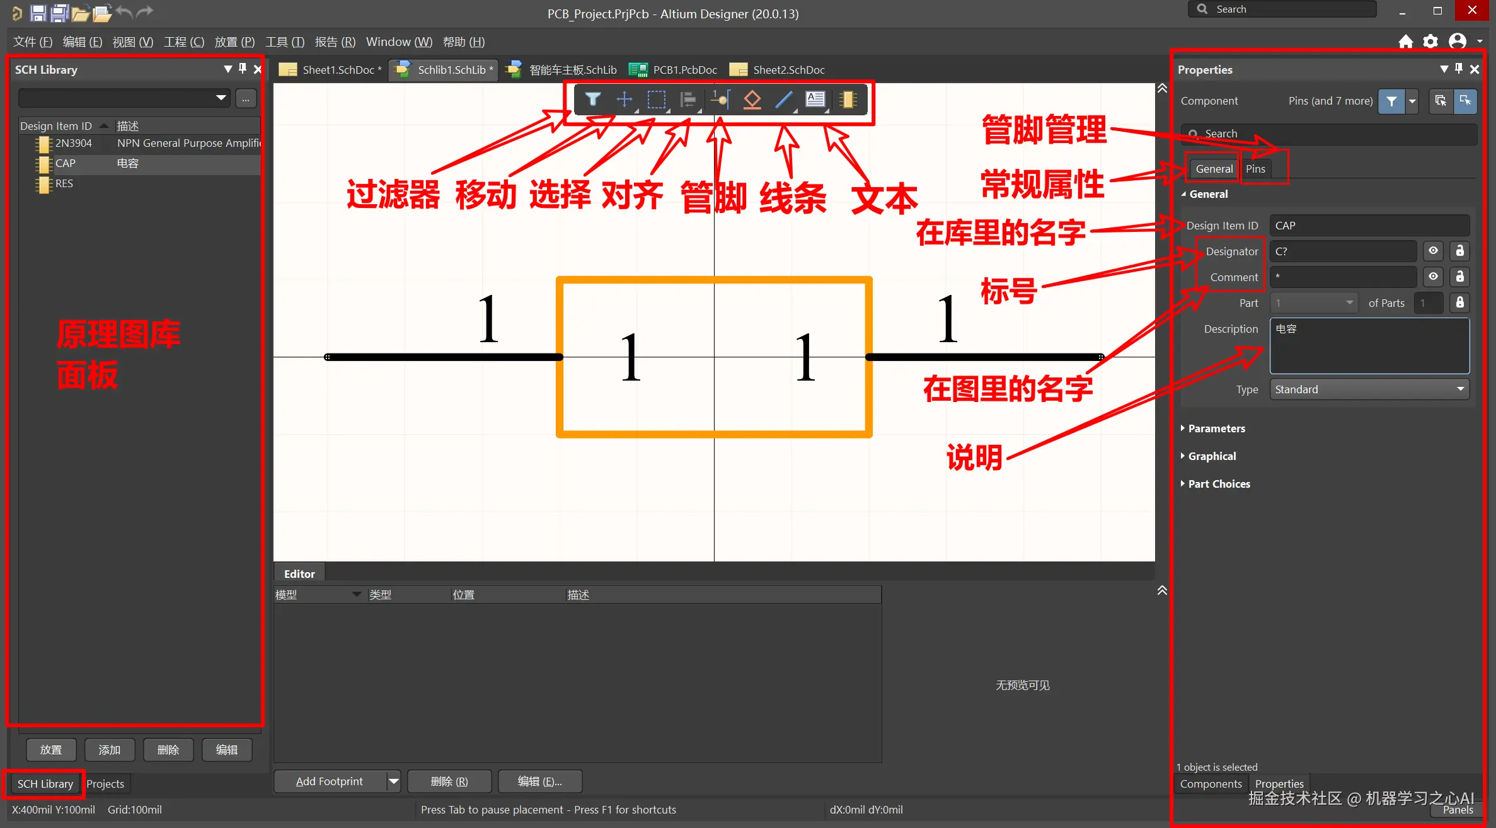Activate the Move tool on the toolbar
Image resolution: width=1496 pixels, height=828 pixels.
pos(624,99)
